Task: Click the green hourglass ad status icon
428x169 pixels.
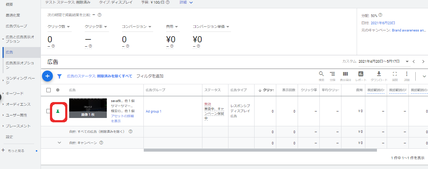Action: [58, 111]
